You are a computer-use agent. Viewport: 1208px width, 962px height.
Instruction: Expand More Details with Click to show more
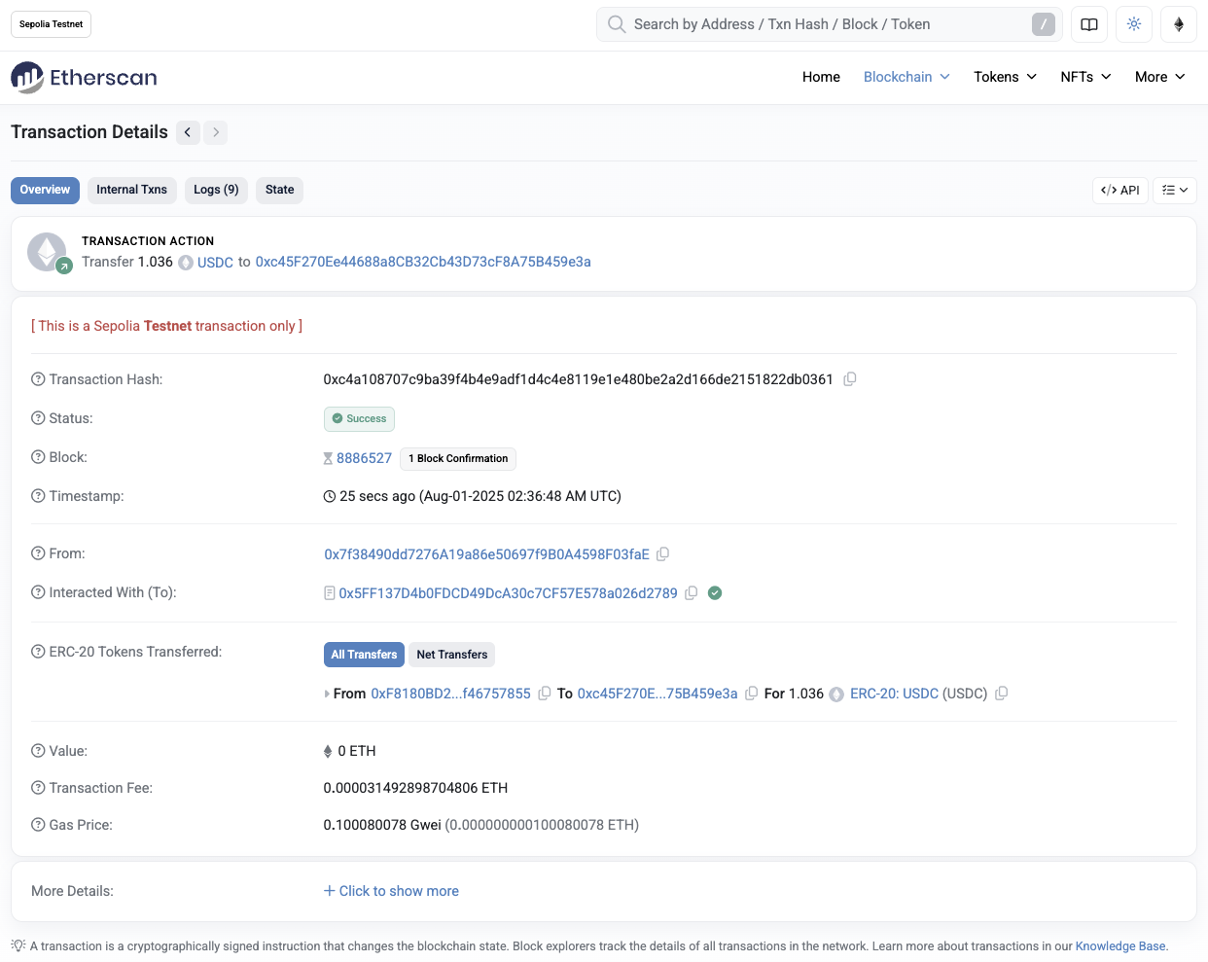(x=391, y=891)
